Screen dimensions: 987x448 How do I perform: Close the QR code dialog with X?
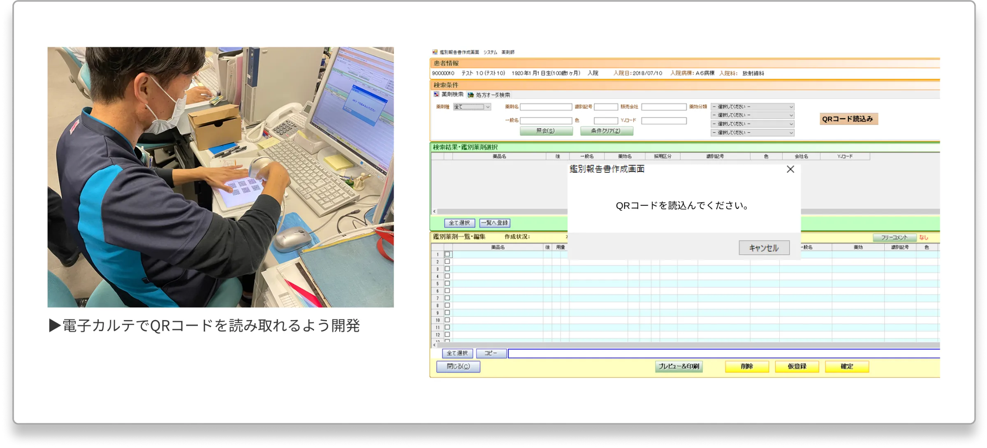[x=790, y=169]
